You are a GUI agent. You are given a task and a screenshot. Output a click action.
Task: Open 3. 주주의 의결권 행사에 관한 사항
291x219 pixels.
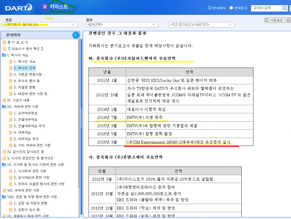coord(39,184)
